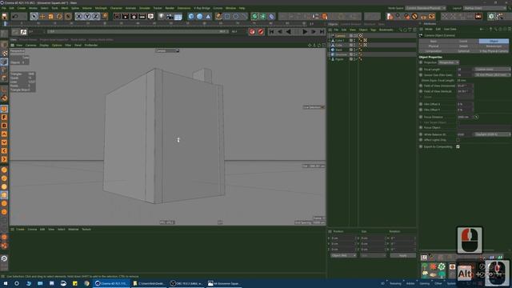Open Object (Rel) coordinate mode dropdown
This screenshot has height=288, width=512.
coord(343,255)
